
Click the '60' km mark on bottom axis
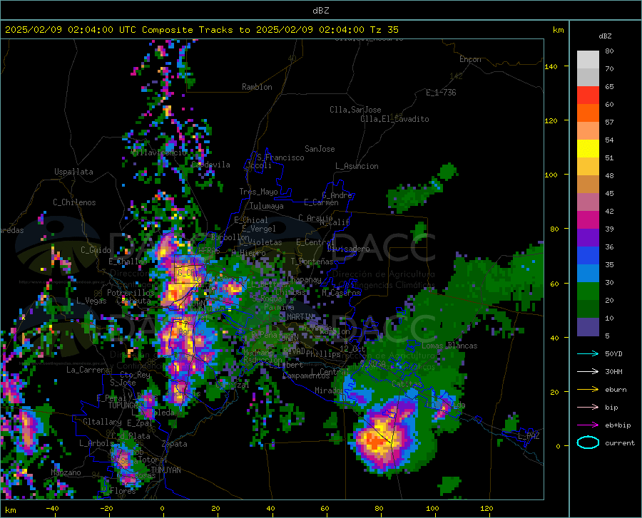(x=325, y=508)
